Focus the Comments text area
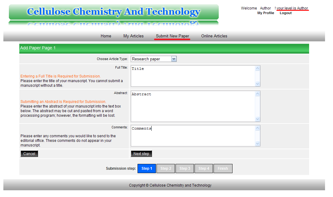The height and width of the screenshot is (197, 333). click(x=193, y=136)
